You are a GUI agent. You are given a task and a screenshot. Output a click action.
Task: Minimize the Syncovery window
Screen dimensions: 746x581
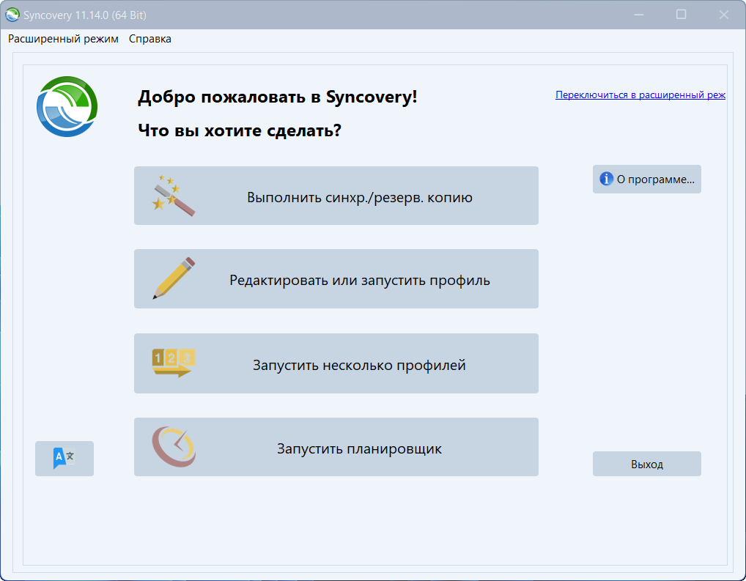(x=638, y=15)
